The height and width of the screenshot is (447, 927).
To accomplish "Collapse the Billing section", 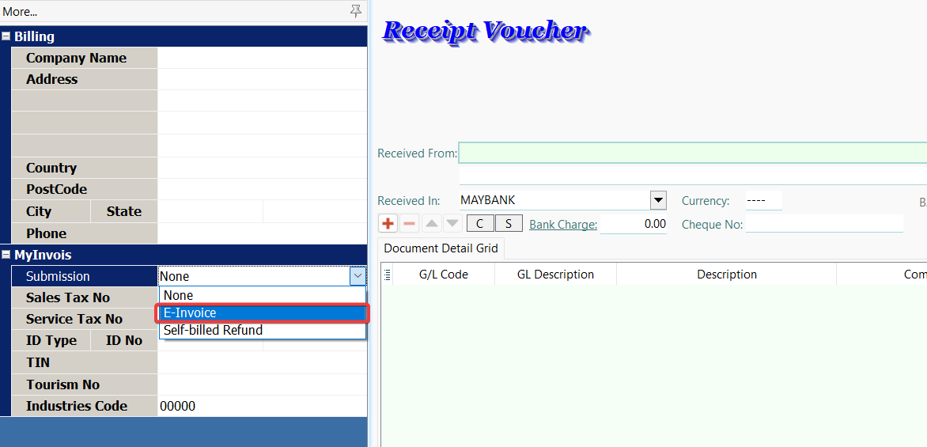I will [x=6, y=36].
